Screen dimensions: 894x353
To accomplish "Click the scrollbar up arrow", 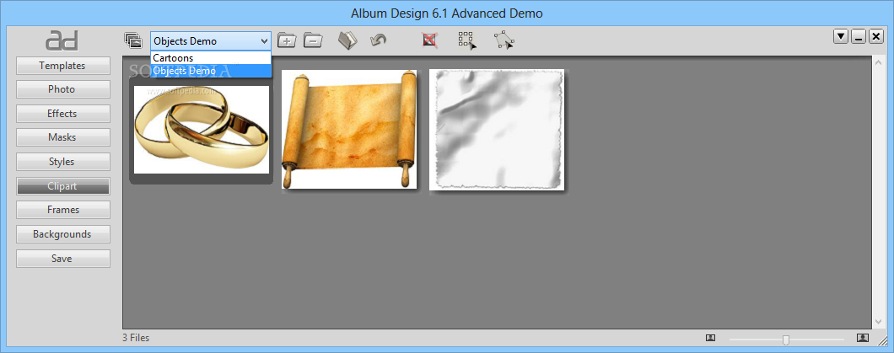I will tap(878, 62).
